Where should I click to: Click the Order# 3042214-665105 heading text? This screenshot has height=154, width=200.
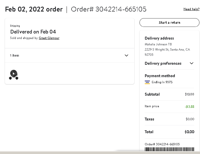pos(109,9)
